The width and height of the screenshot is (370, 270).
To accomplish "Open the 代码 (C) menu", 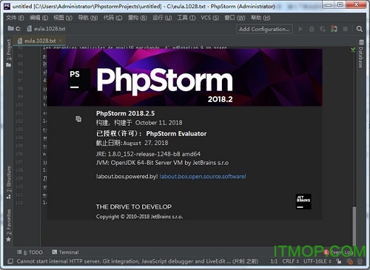I will [112, 18].
